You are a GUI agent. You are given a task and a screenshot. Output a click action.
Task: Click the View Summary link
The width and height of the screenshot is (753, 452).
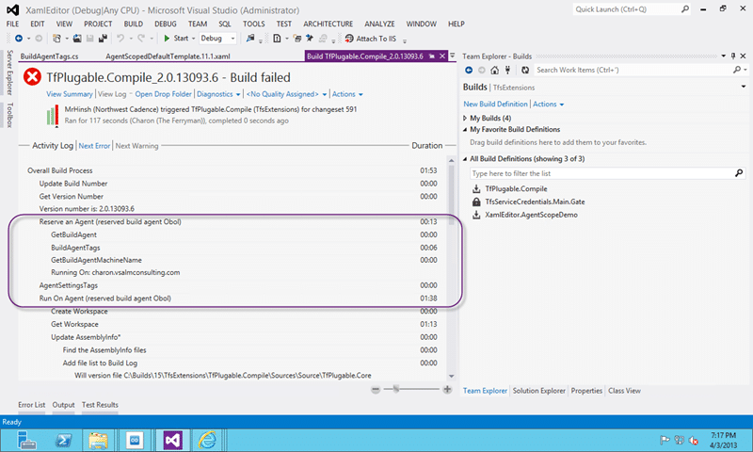click(x=69, y=94)
